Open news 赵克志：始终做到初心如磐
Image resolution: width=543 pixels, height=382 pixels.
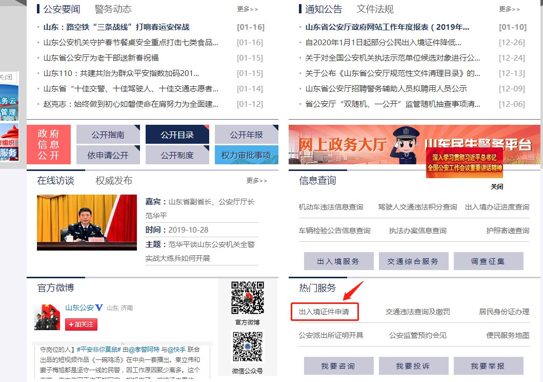tap(131, 104)
